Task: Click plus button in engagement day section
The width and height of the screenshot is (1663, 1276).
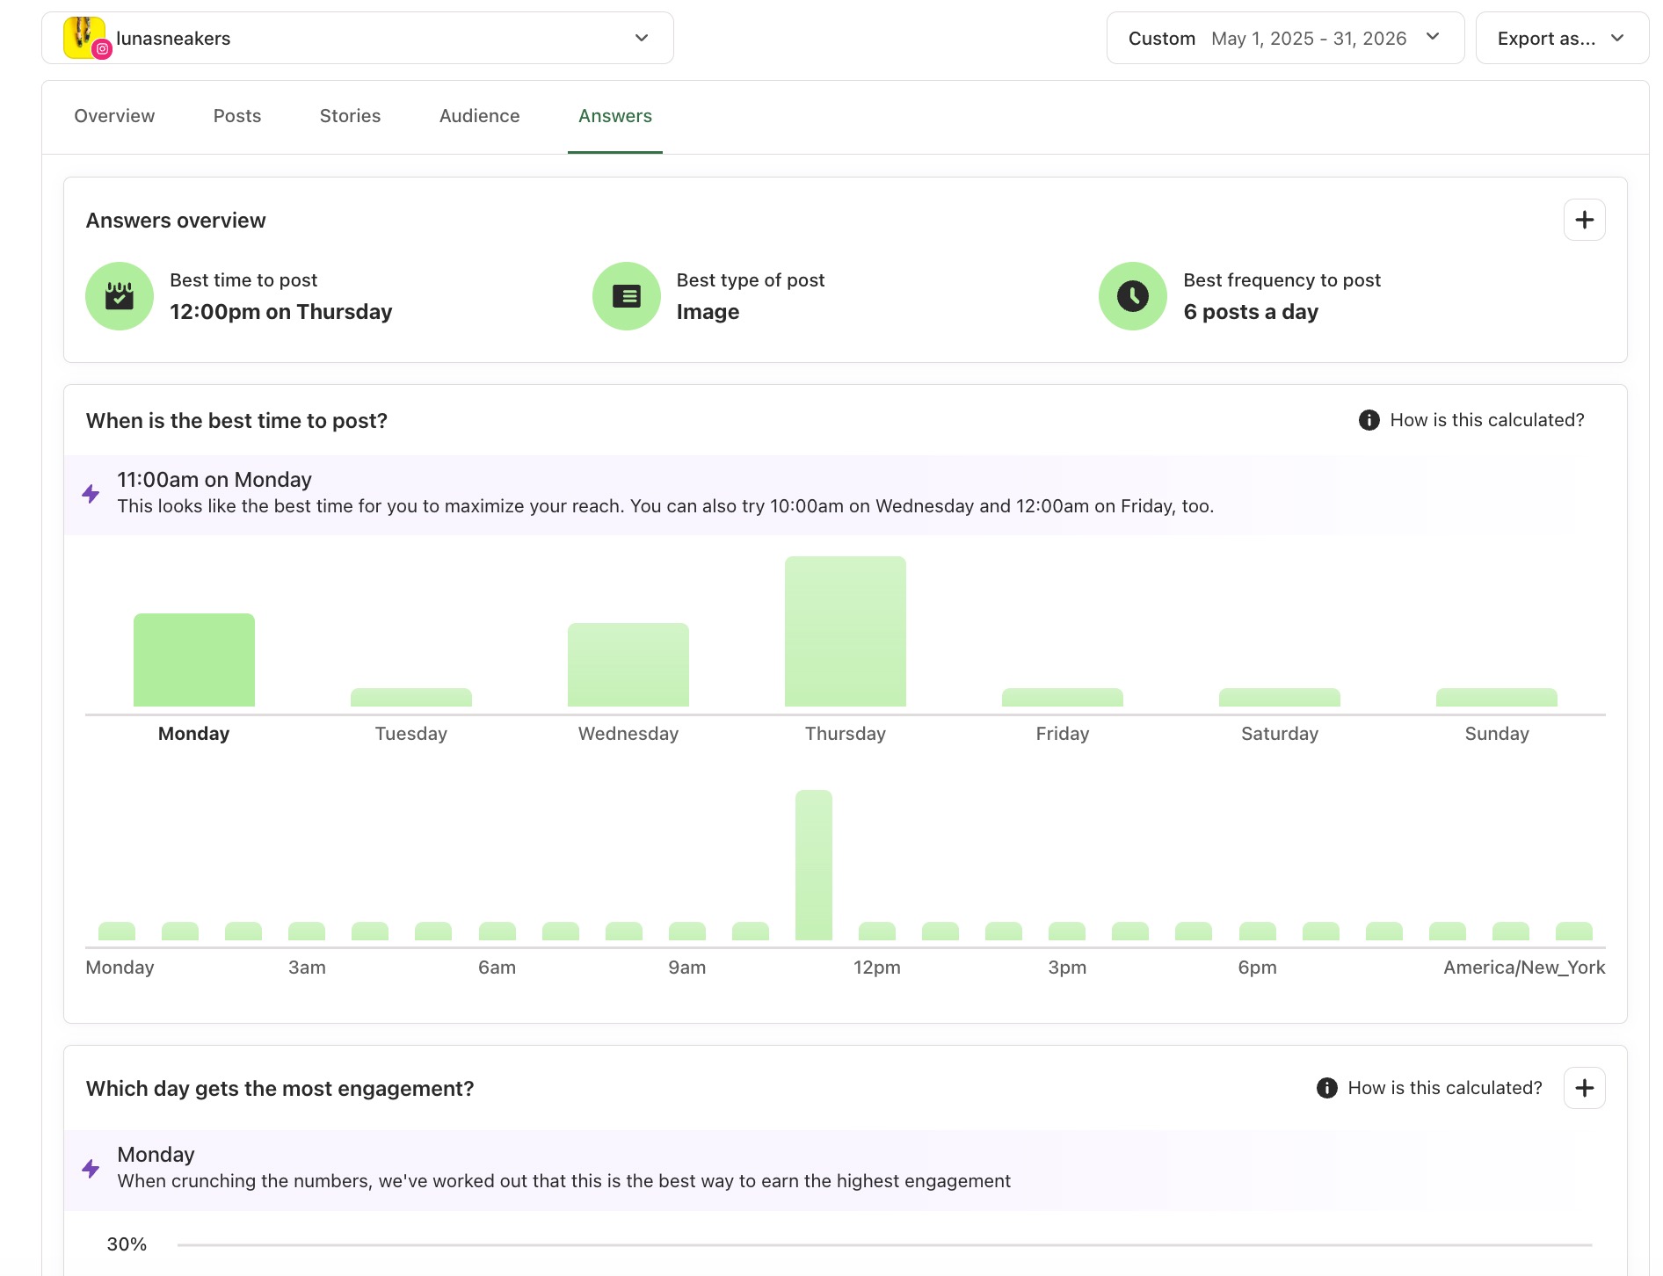Action: click(x=1584, y=1088)
